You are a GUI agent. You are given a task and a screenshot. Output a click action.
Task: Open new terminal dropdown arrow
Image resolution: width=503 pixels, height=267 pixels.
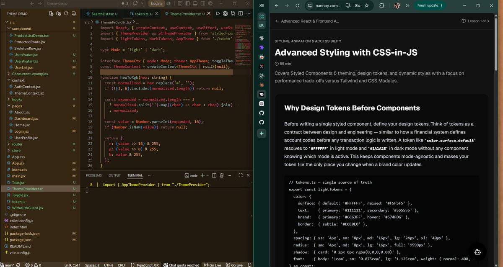[x=207, y=176]
